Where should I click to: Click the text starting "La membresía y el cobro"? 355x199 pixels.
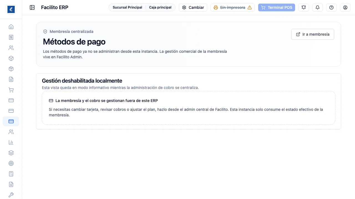[106, 101]
